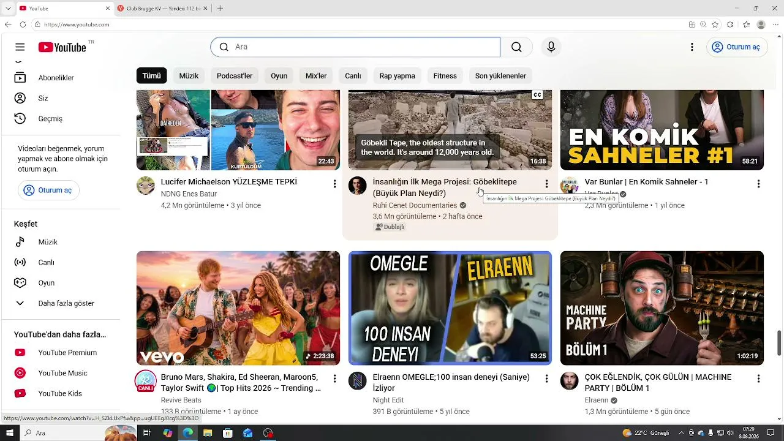
Task: Click sidebar Oturum aç sign-in button
Action: [x=48, y=190]
